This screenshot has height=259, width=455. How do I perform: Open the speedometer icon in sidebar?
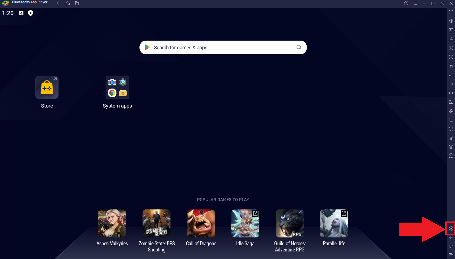click(451, 156)
